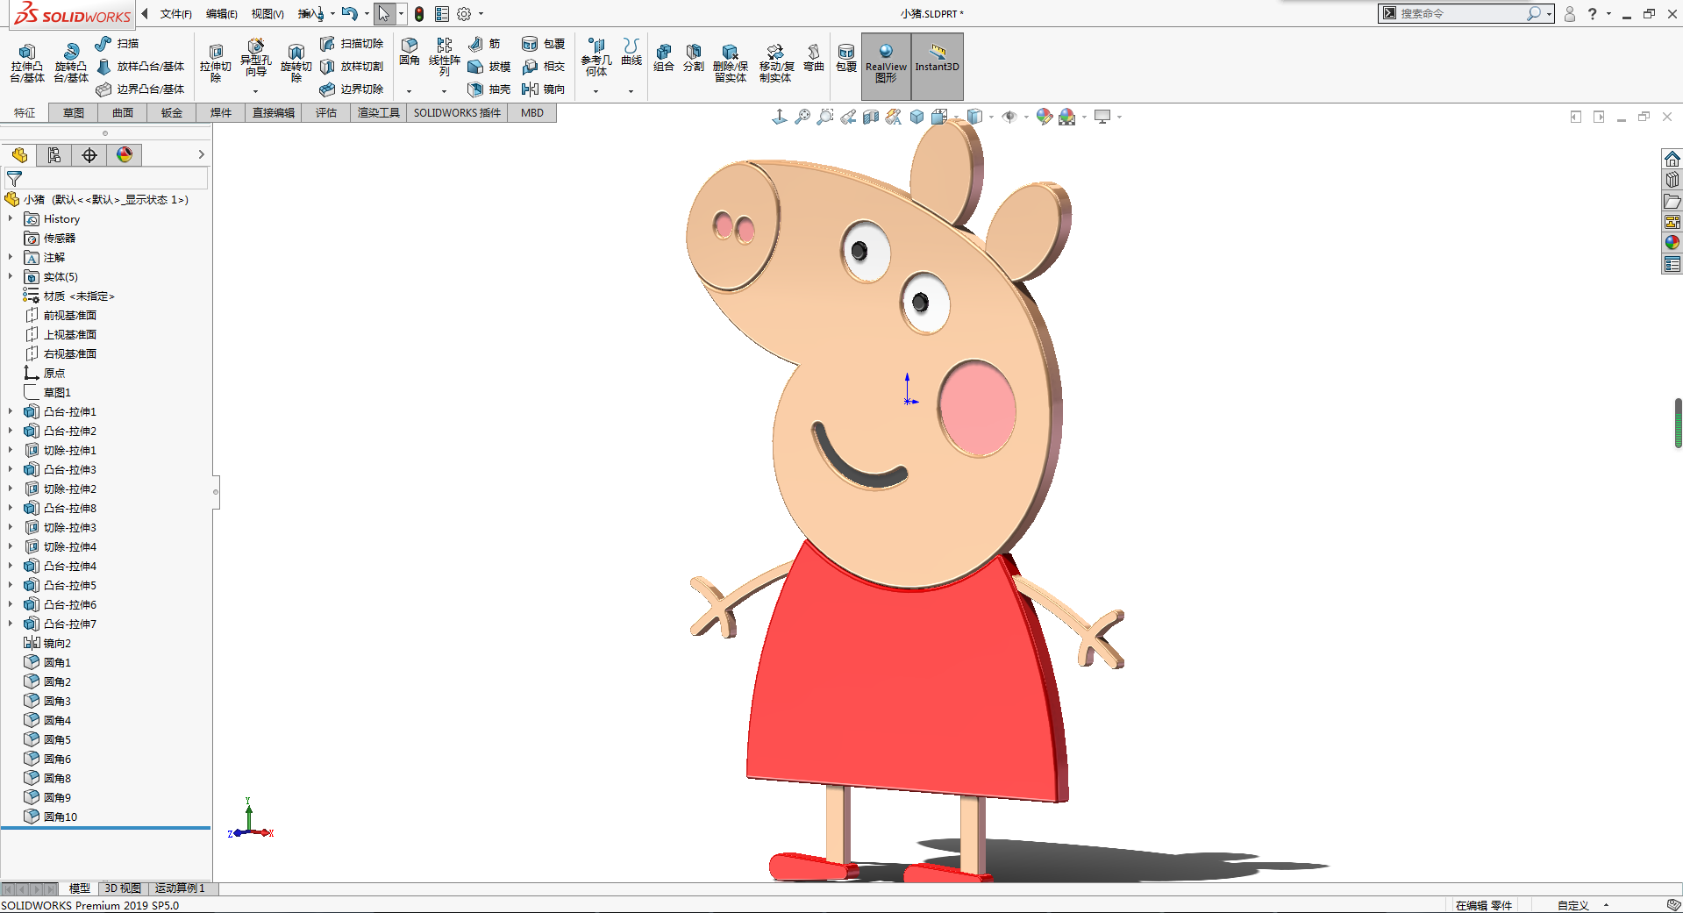Toggle the RealView 图形 button

886,67
